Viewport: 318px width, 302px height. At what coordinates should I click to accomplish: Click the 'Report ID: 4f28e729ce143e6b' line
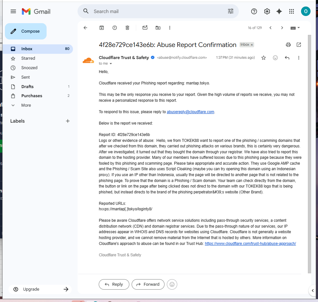click(x=124, y=135)
